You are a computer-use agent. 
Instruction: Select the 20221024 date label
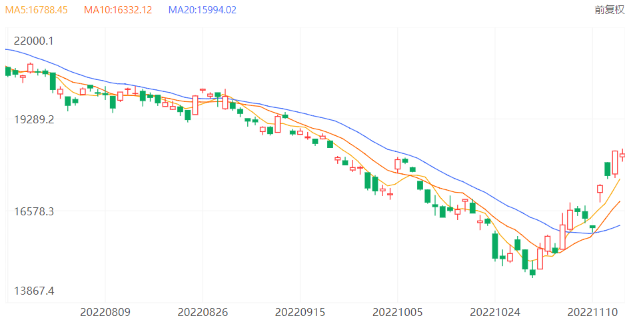coord(495,312)
